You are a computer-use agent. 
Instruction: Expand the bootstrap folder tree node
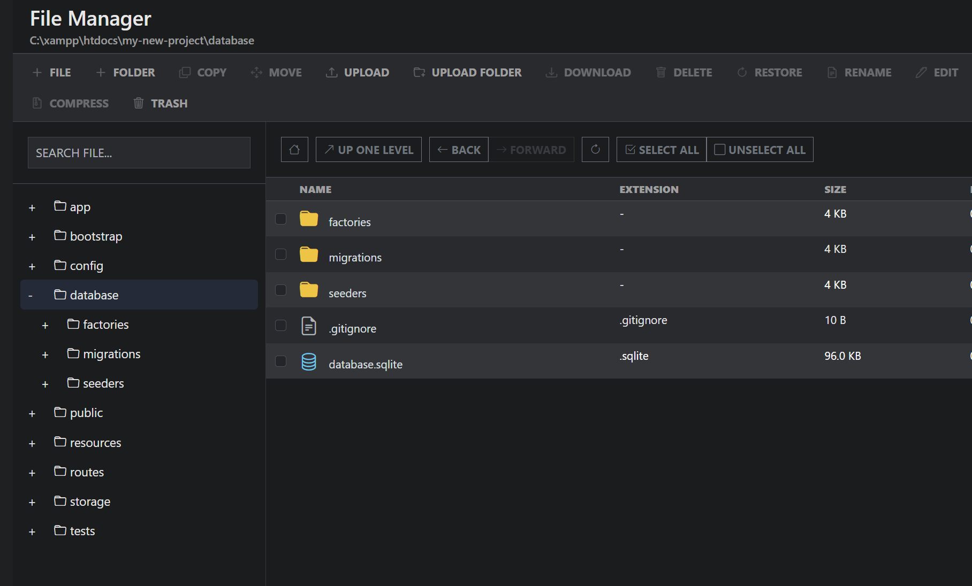pos(32,237)
